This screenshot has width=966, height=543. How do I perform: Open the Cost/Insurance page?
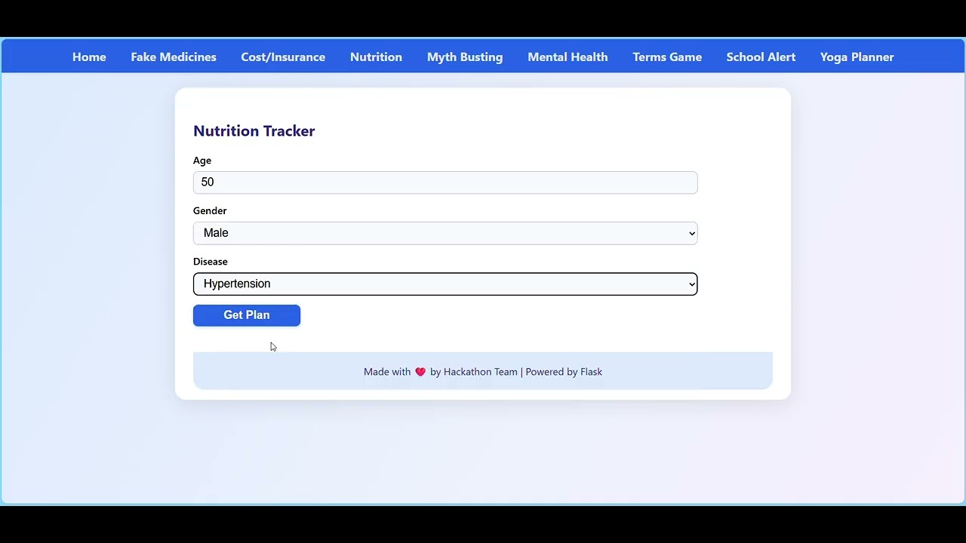click(x=283, y=57)
